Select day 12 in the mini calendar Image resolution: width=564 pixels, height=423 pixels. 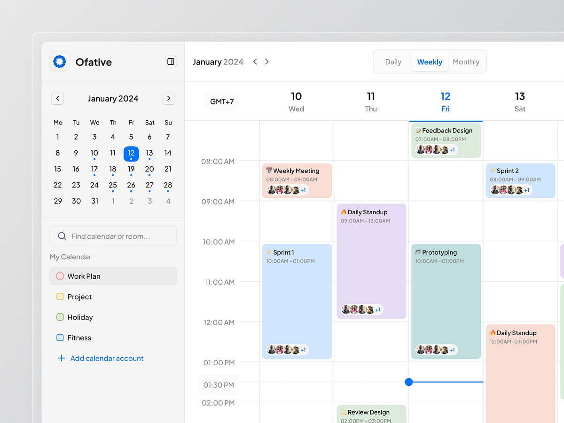coord(131,153)
